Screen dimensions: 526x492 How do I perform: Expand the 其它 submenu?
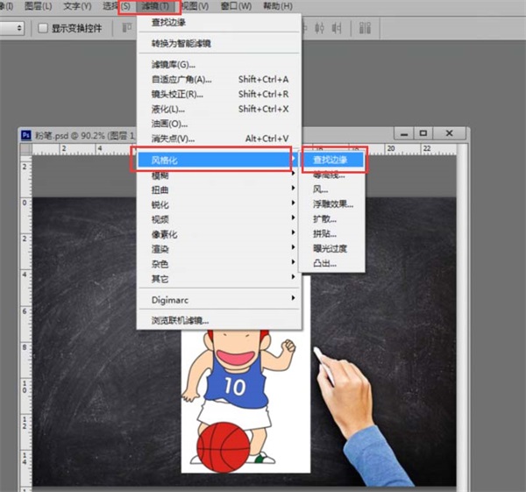(x=219, y=279)
